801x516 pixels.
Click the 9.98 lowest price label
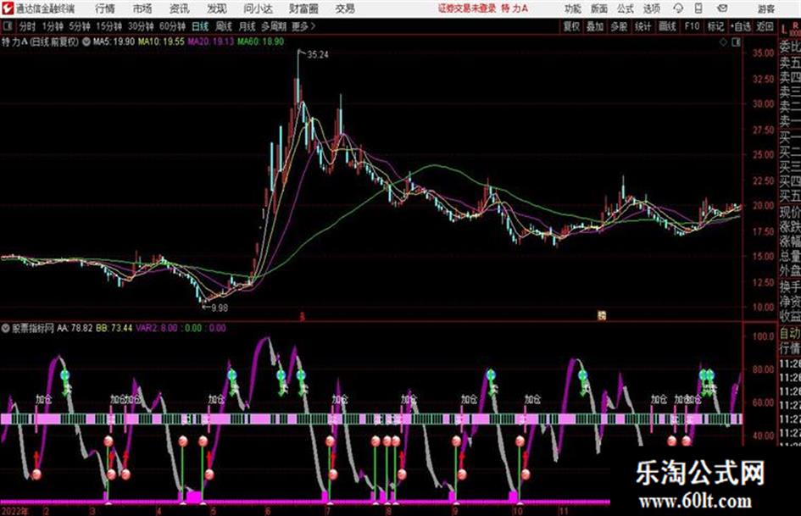coord(220,308)
